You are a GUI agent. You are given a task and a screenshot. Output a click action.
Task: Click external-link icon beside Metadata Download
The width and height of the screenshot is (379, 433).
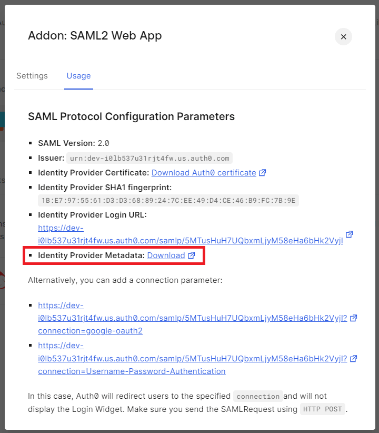(x=192, y=255)
